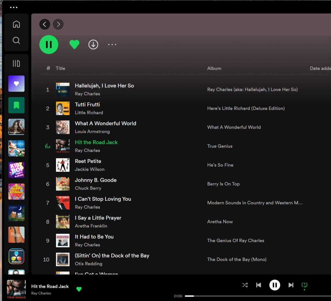Select track I Can't Stop Loving You

click(103, 199)
